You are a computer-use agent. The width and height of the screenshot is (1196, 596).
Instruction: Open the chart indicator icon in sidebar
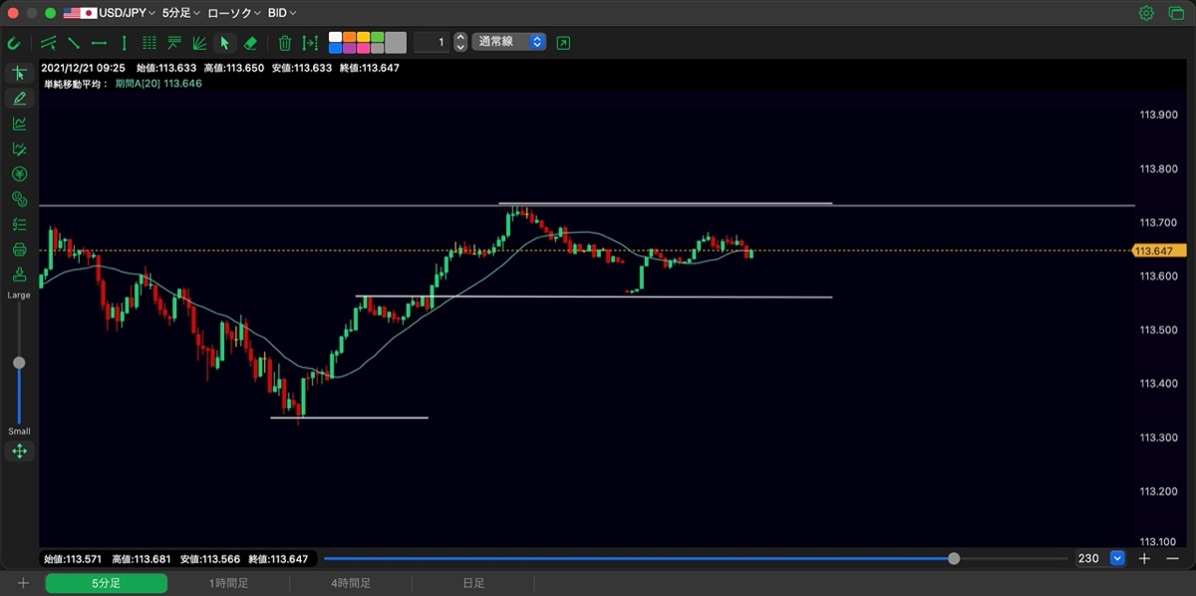click(19, 124)
